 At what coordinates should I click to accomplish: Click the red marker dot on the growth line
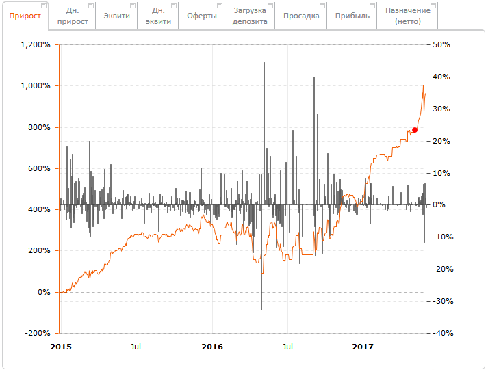coord(415,130)
